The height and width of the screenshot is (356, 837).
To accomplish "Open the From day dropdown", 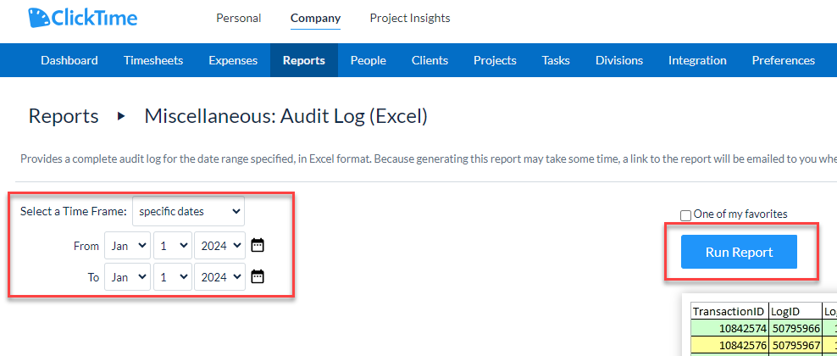I will 173,246.
